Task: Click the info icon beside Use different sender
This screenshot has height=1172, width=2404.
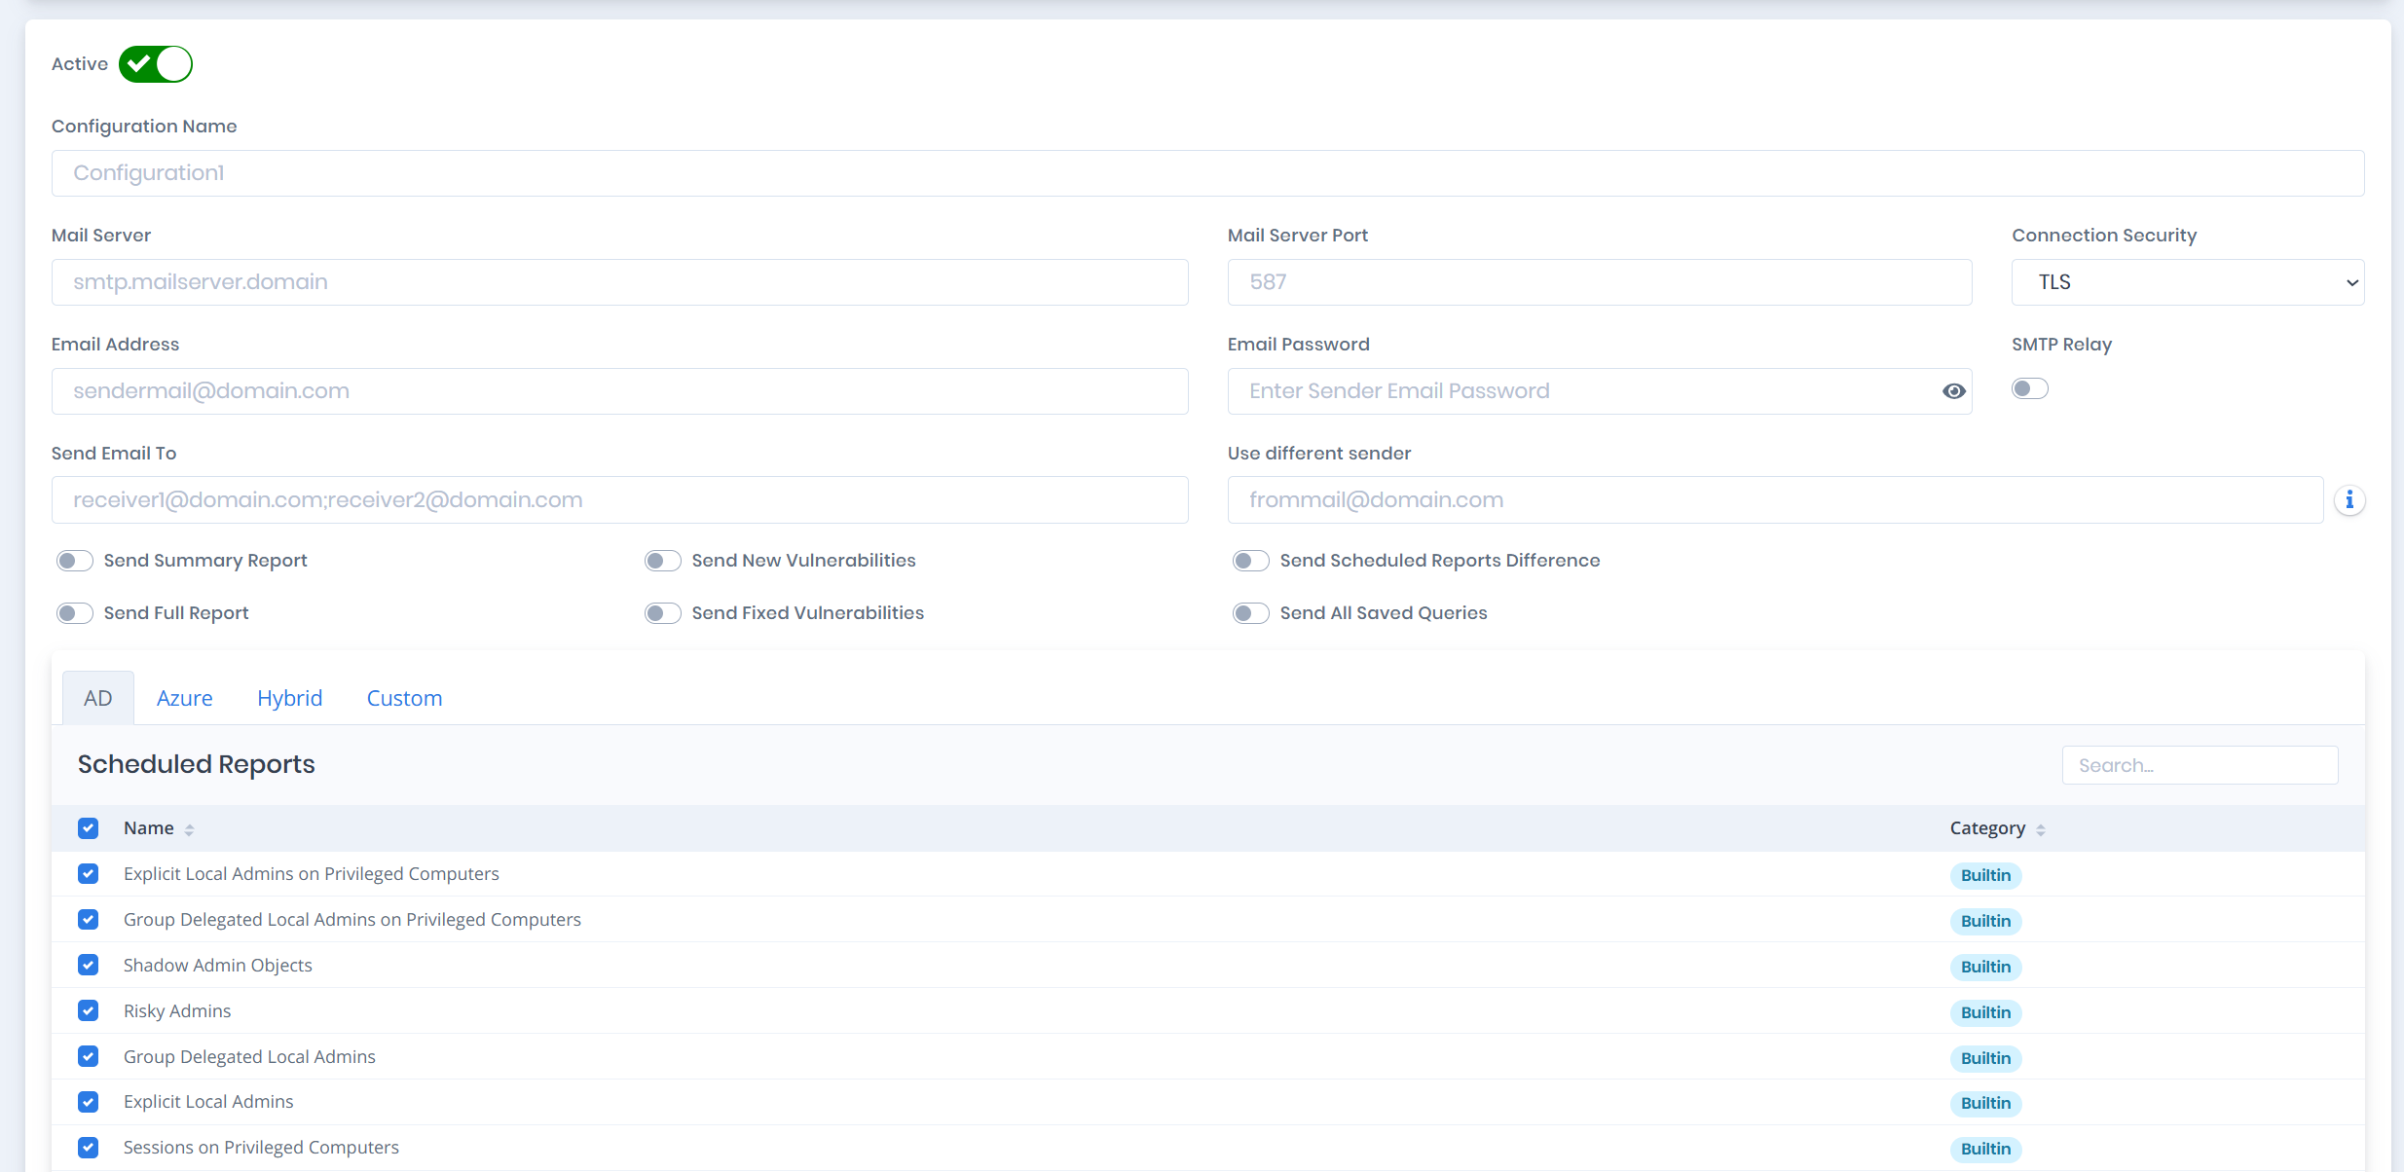Action: (2349, 499)
